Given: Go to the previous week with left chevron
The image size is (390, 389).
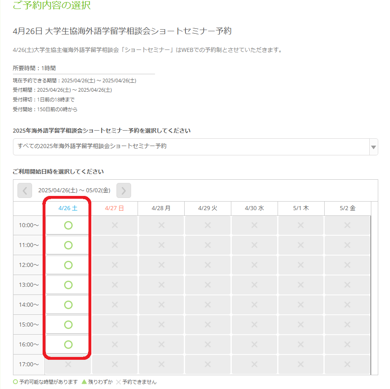Looking at the screenshot, I should click(25, 190).
